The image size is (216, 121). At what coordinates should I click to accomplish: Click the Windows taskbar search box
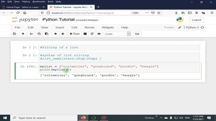(x=44, y=118)
